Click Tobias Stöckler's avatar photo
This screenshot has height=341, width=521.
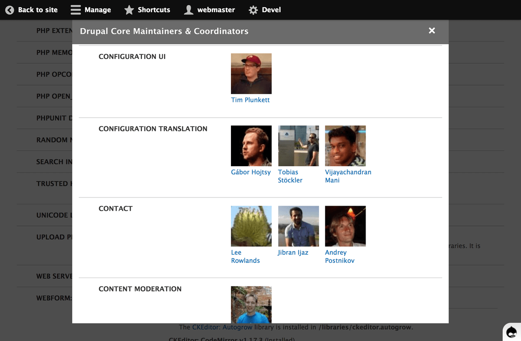(298, 146)
